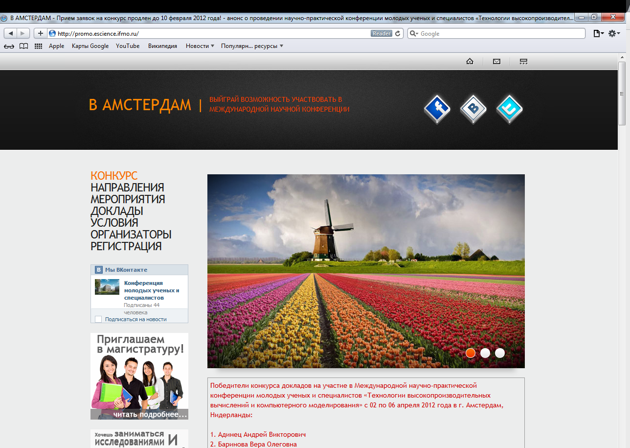630x448 pixels.
Task: Go forward to the next page
Action: click(23, 33)
